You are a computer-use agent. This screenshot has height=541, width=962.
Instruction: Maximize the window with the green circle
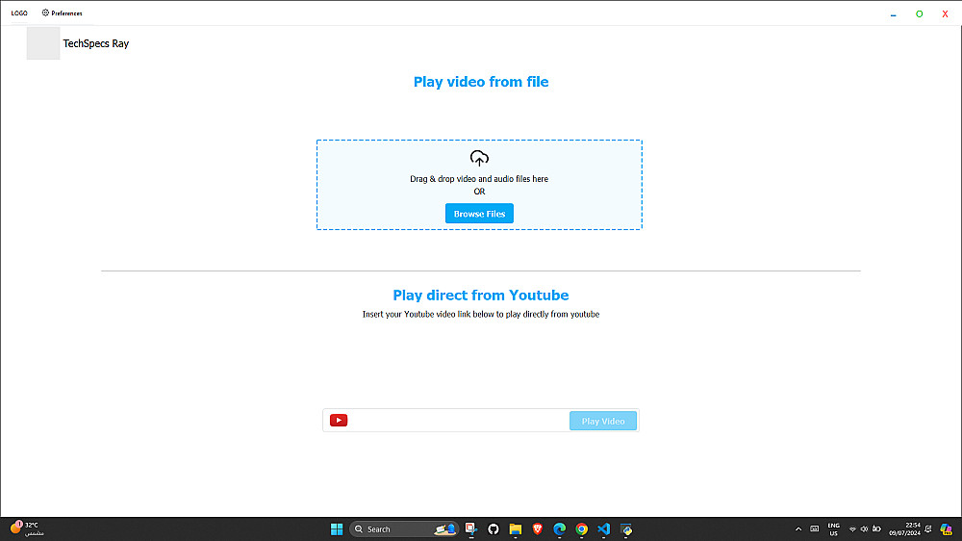pyautogui.click(x=919, y=14)
